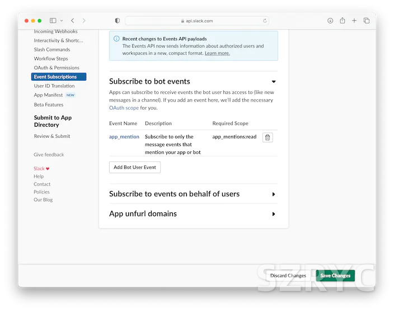The image size is (394, 311).
Task: Open the sidebar dropdown chevron in Safari toolbar
Action: click(x=62, y=21)
